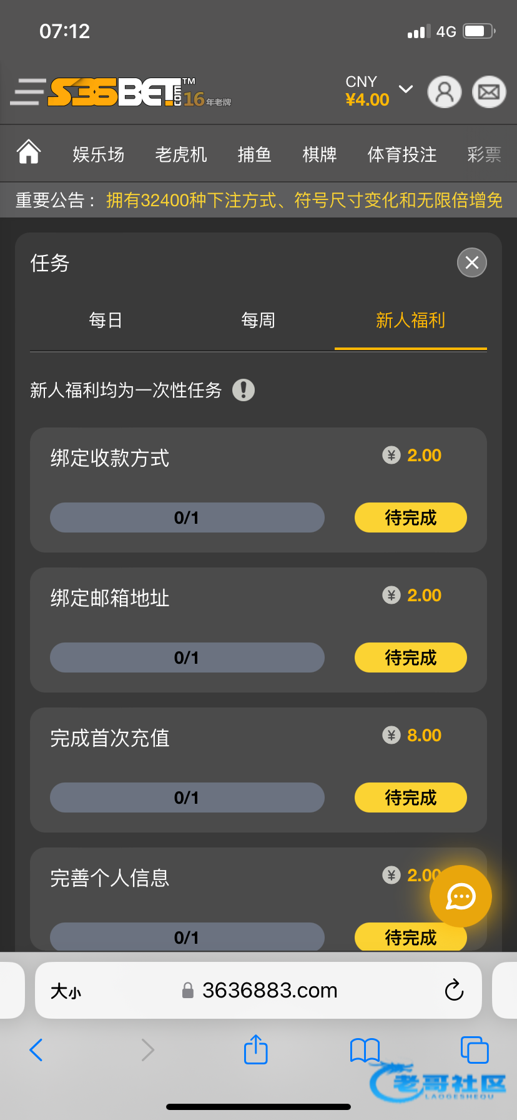Switch to the 每周 tab
The height and width of the screenshot is (1120, 517).
point(258,321)
